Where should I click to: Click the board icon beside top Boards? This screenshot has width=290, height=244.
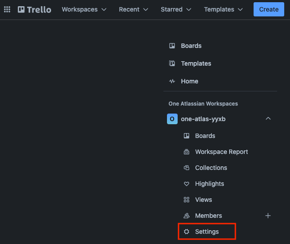(172, 46)
